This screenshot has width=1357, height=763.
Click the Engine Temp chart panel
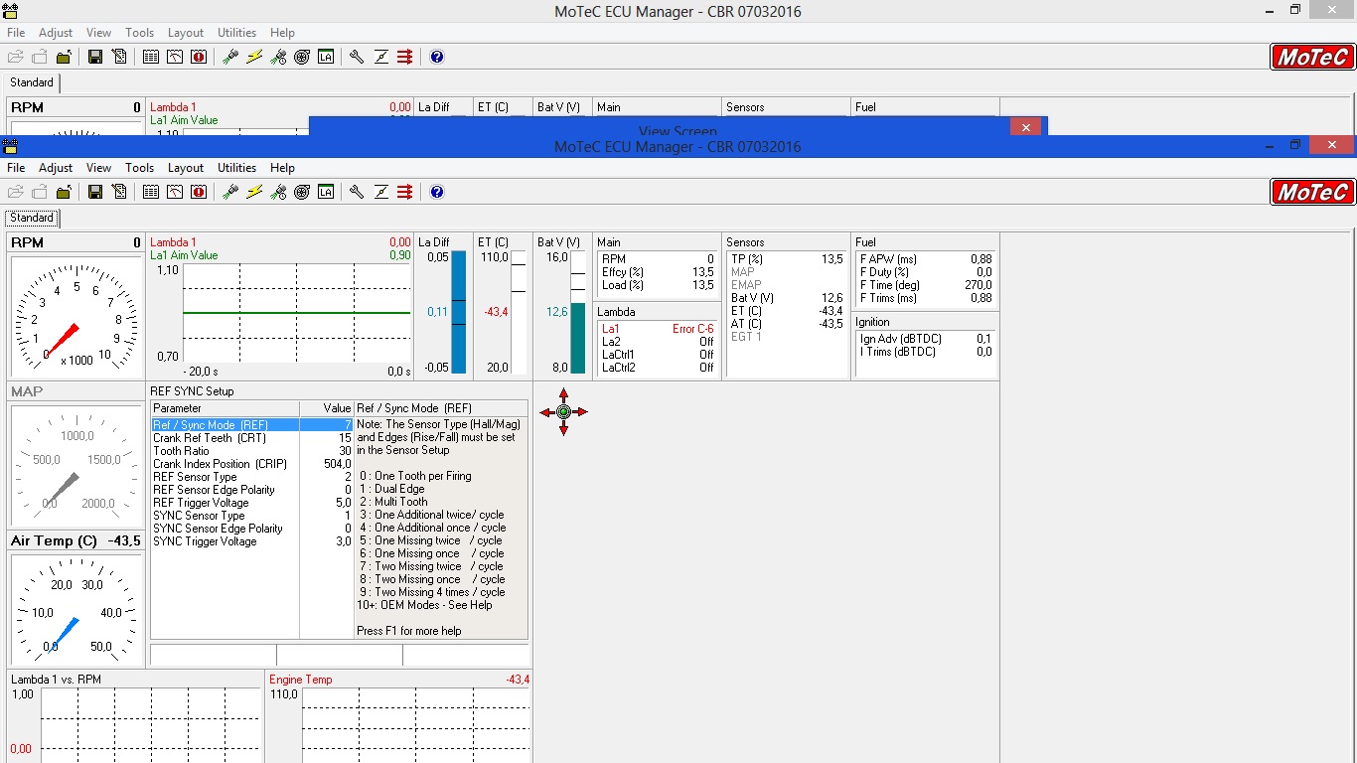coord(400,717)
